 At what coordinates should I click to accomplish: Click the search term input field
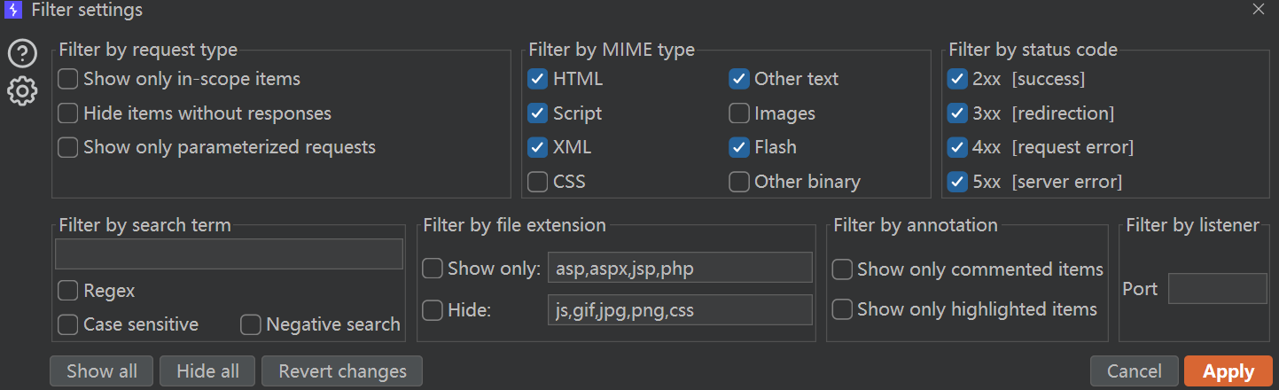click(229, 254)
